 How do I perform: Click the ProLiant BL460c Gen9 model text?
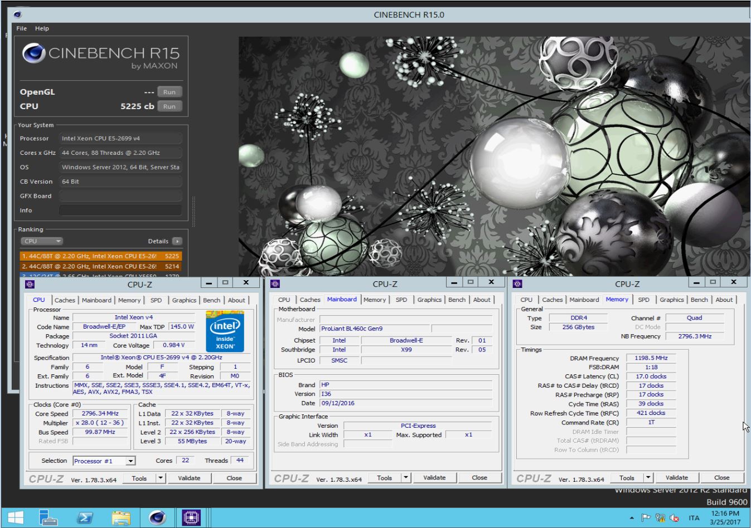[x=352, y=329]
